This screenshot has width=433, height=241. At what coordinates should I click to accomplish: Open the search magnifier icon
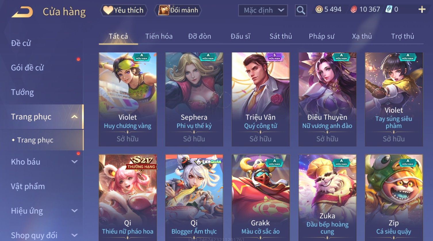[x=301, y=10]
